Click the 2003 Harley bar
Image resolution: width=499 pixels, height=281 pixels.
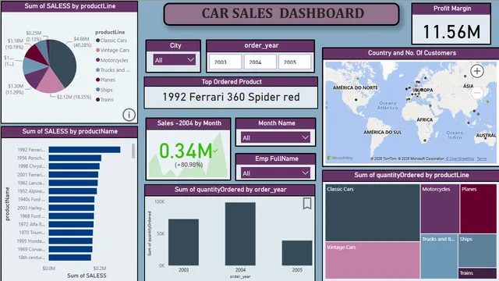click(71, 208)
